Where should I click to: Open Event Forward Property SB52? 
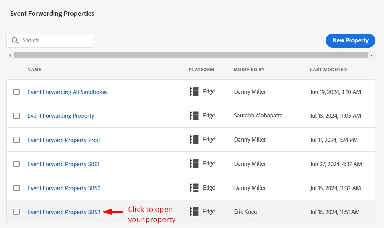(64, 212)
